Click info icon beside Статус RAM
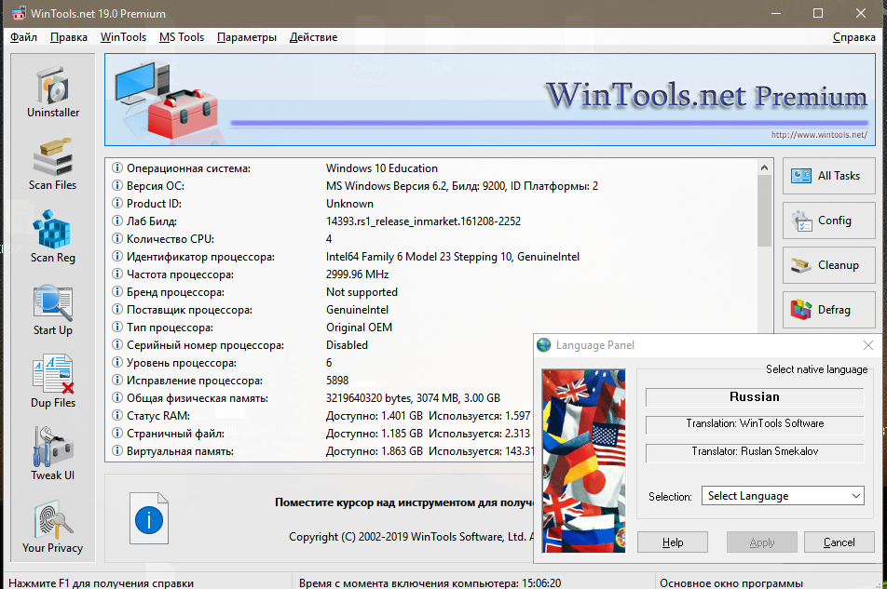The width and height of the screenshot is (887, 589). click(x=117, y=415)
